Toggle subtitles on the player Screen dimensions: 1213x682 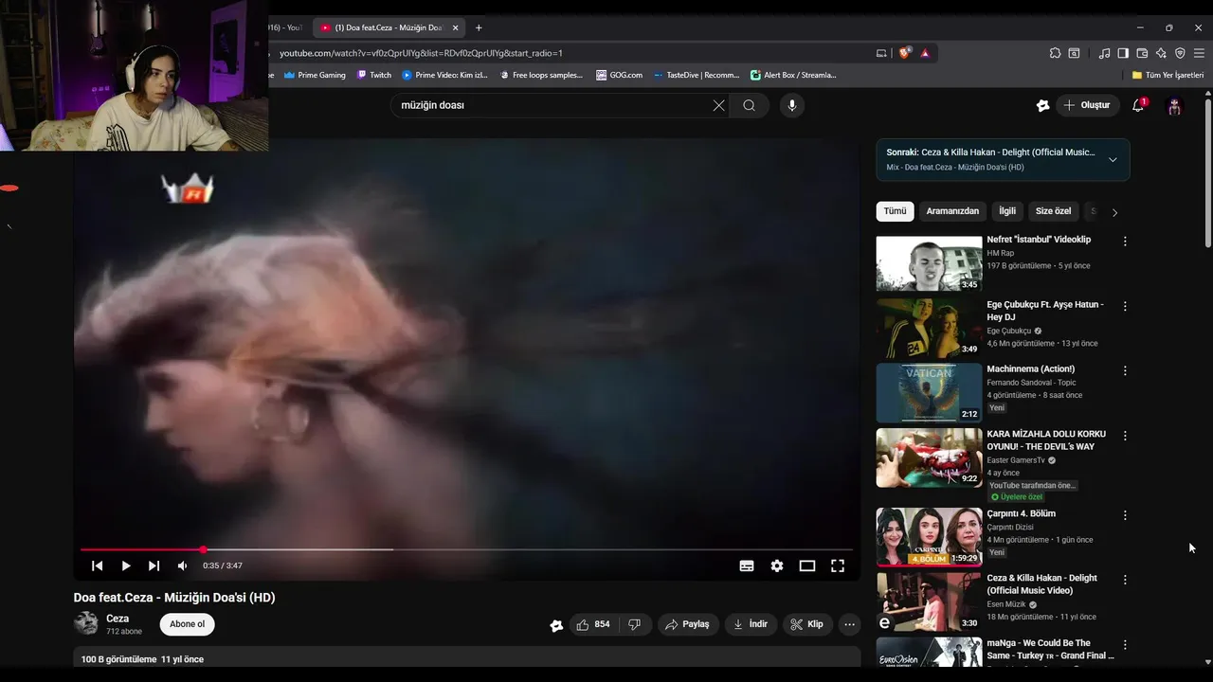pos(747,565)
